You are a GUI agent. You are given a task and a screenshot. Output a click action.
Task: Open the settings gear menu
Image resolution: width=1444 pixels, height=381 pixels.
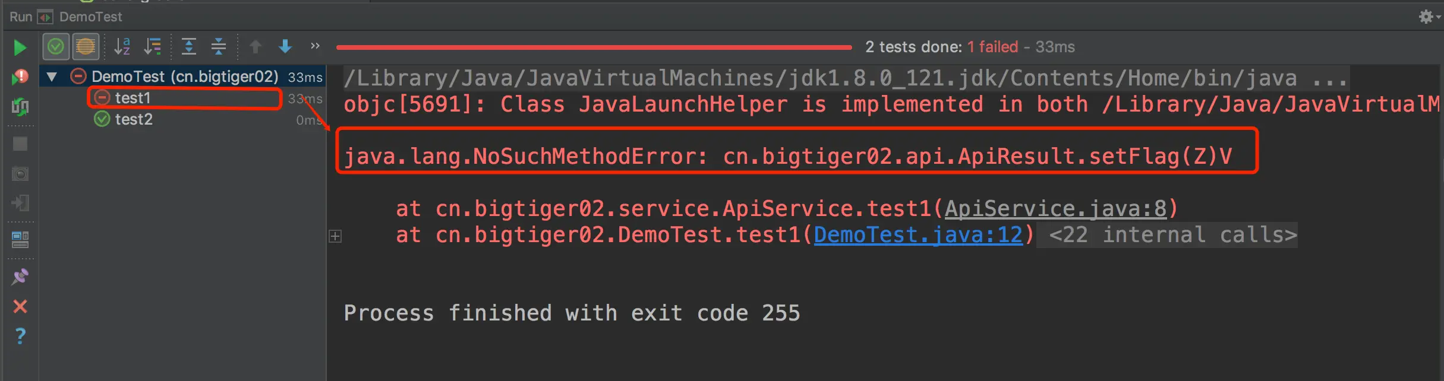tap(1426, 17)
